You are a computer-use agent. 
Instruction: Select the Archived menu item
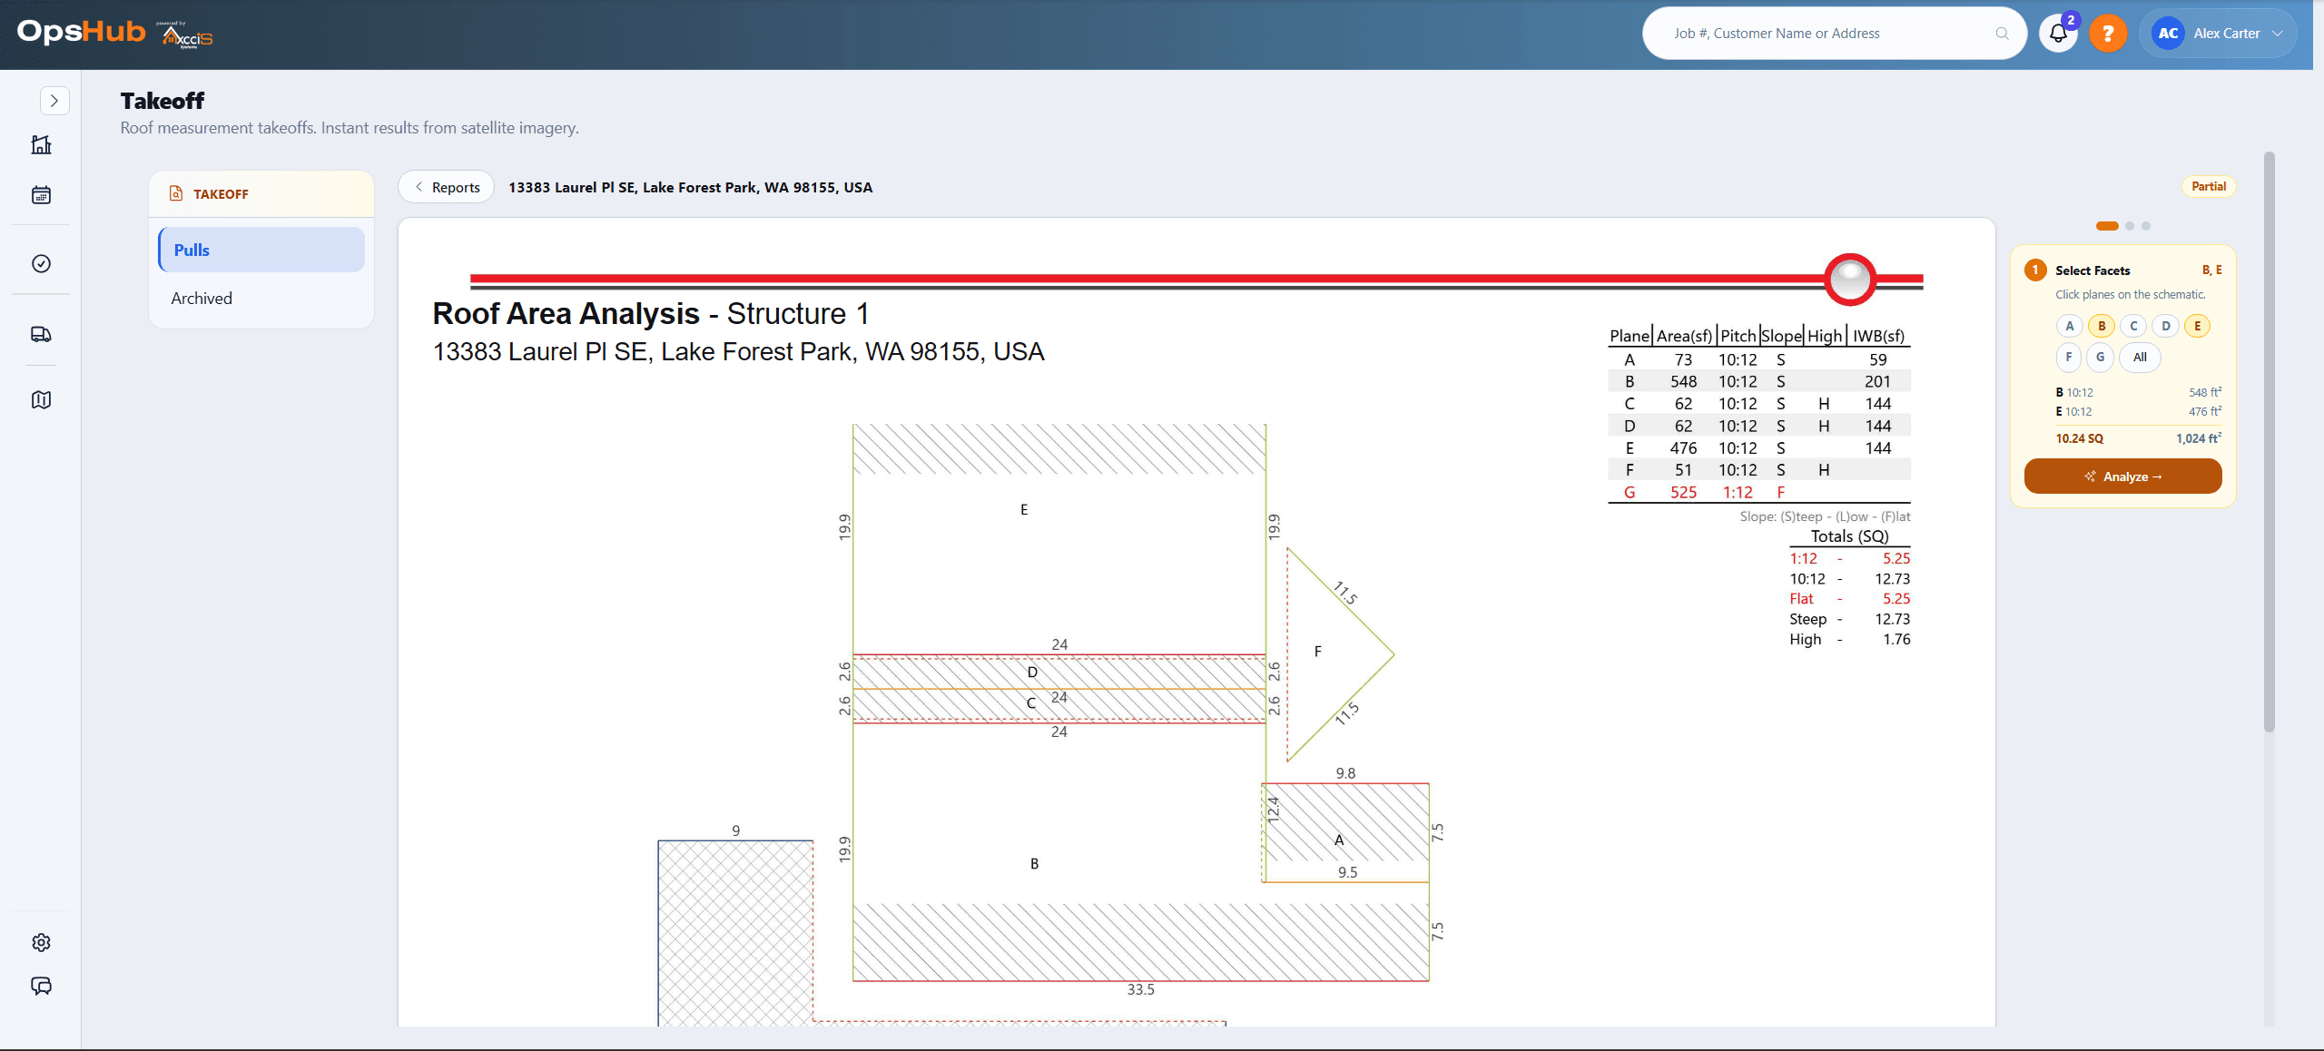pos(261,299)
